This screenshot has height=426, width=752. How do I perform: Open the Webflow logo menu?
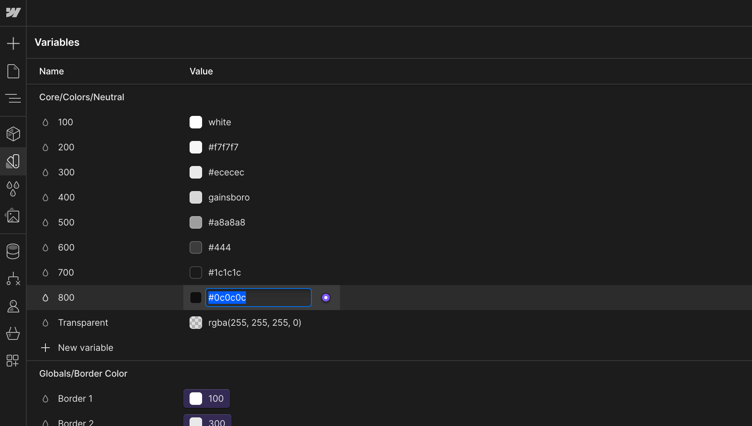[x=13, y=12]
